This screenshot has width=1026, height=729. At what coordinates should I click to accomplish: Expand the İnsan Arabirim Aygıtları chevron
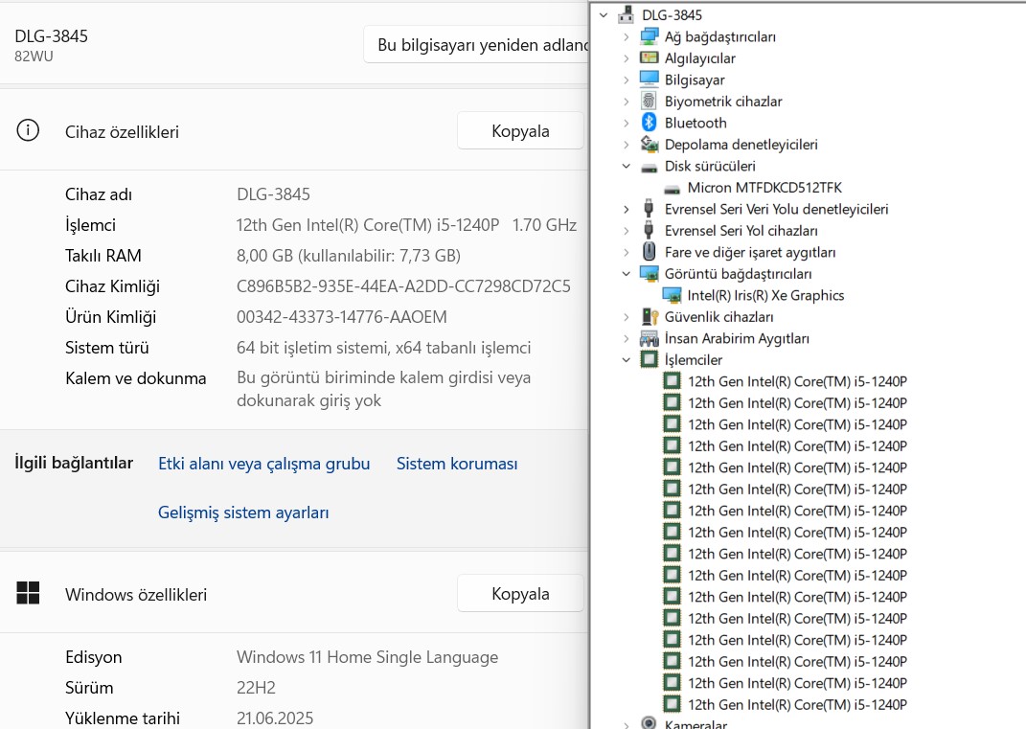627,338
